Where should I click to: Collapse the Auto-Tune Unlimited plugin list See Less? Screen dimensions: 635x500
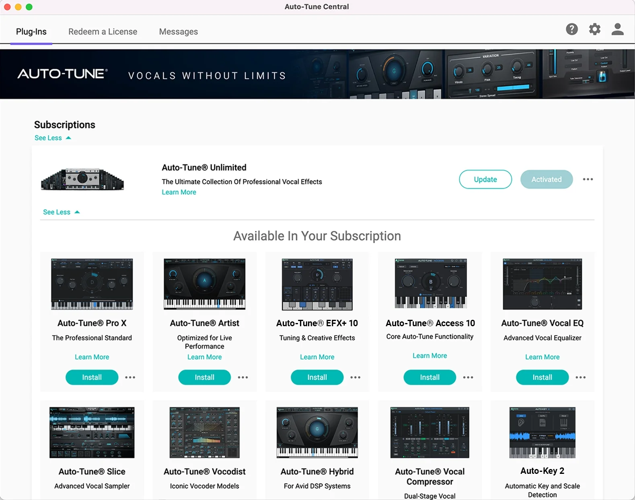(x=61, y=212)
